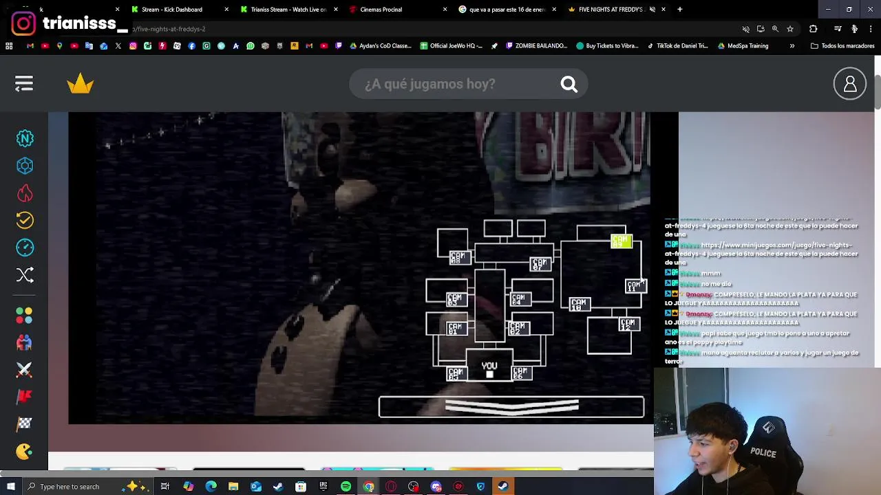Switch to camera CAM 01 on map
The width and height of the screenshot is (881, 495).
click(x=456, y=328)
